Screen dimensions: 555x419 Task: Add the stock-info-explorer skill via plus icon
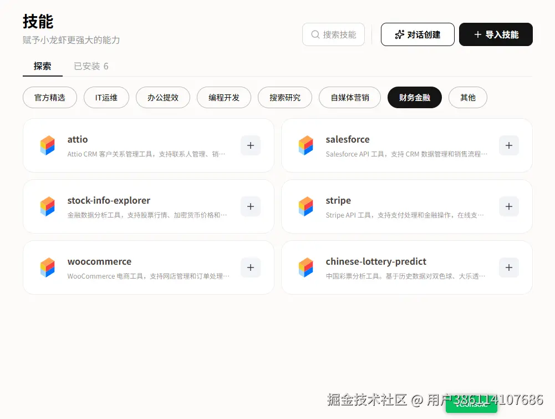tap(251, 206)
